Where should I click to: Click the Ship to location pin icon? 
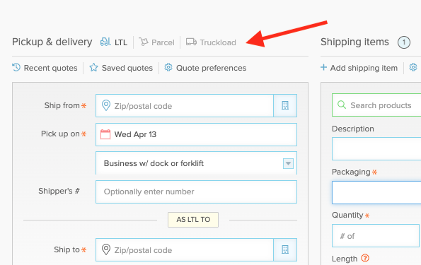click(106, 249)
